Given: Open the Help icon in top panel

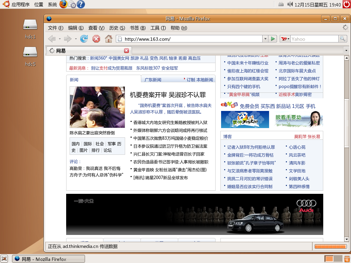Looking at the screenshot, I should [x=81, y=4].
